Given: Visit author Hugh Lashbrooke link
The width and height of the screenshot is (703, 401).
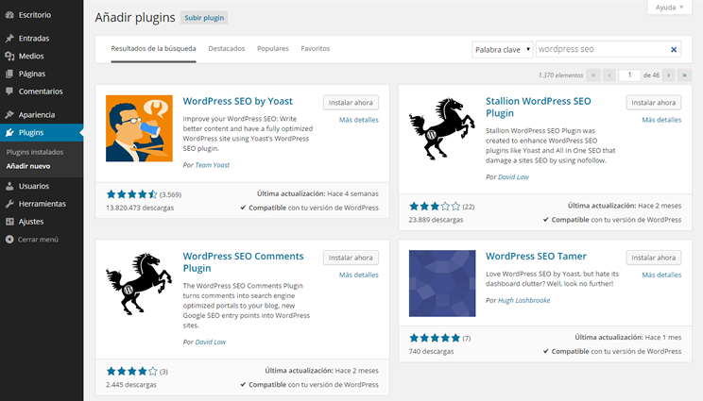Looking at the screenshot, I should click(524, 300).
